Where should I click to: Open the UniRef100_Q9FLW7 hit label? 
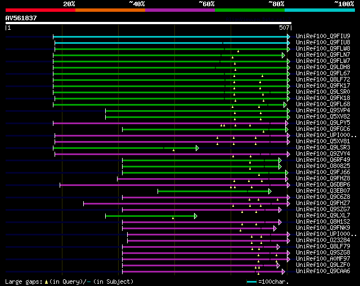(x=323, y=61)
